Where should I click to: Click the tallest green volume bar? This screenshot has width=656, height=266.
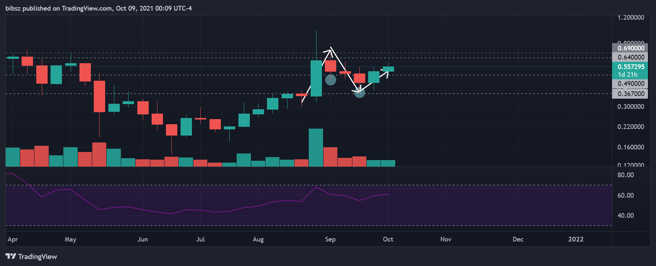coord(316,148)
